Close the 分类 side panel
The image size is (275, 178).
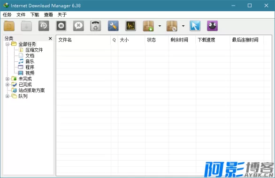pos(50,38)
